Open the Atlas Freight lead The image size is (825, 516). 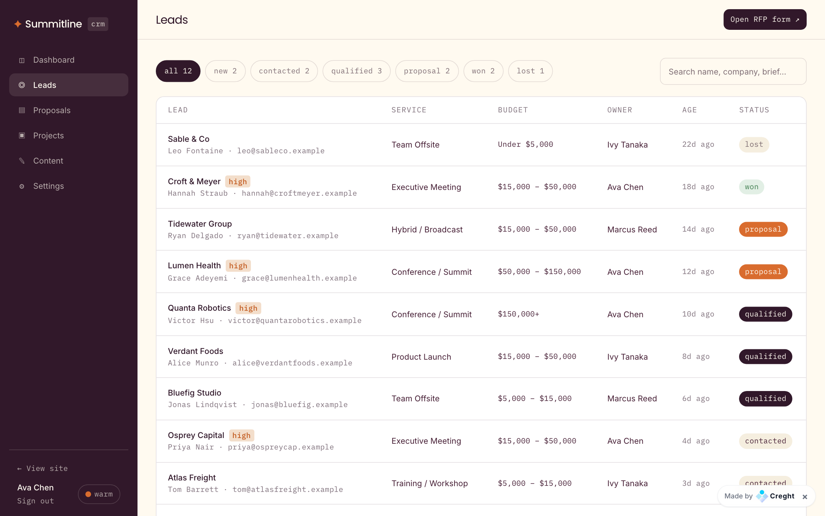point(481,484)
